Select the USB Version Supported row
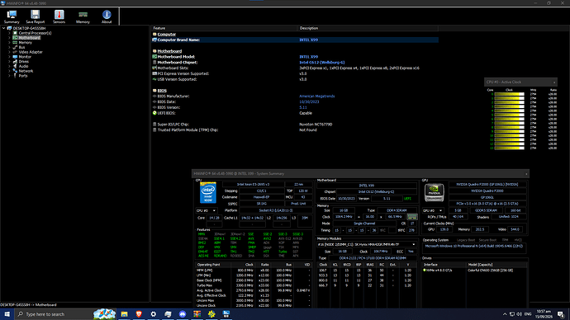 tap(295, 79)
